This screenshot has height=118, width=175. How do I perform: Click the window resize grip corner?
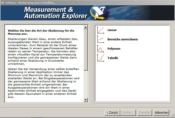point(173,115)
